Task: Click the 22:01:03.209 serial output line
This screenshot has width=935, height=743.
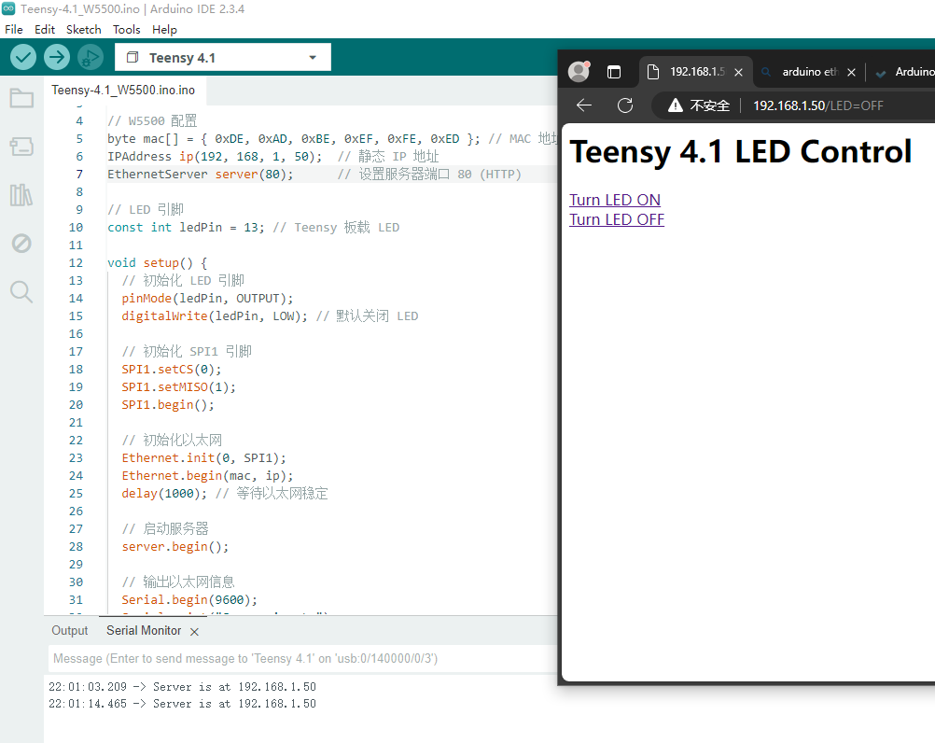Action: click(183, 687)
